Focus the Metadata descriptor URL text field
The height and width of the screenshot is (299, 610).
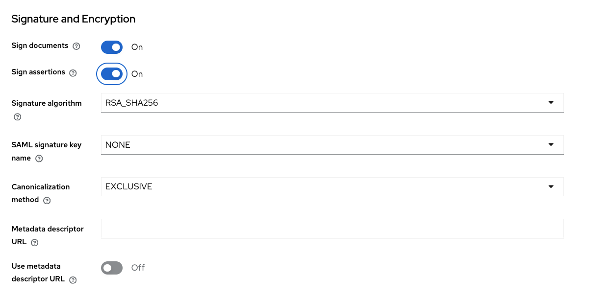pos(332,229)
